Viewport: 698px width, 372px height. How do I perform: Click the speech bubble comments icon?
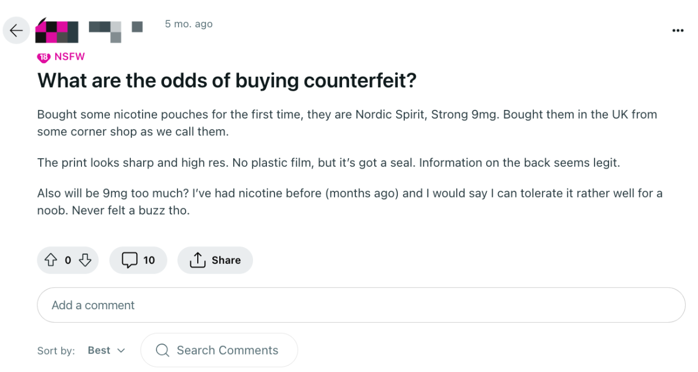(x=129, y=260)
